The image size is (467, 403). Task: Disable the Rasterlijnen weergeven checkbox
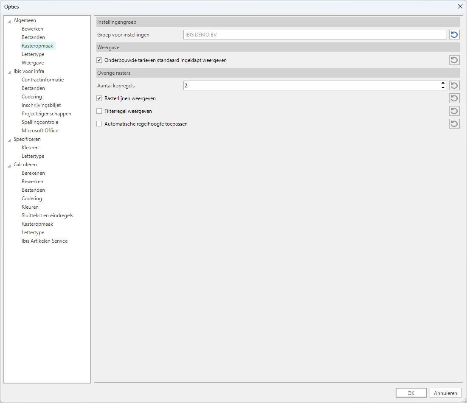99,98
